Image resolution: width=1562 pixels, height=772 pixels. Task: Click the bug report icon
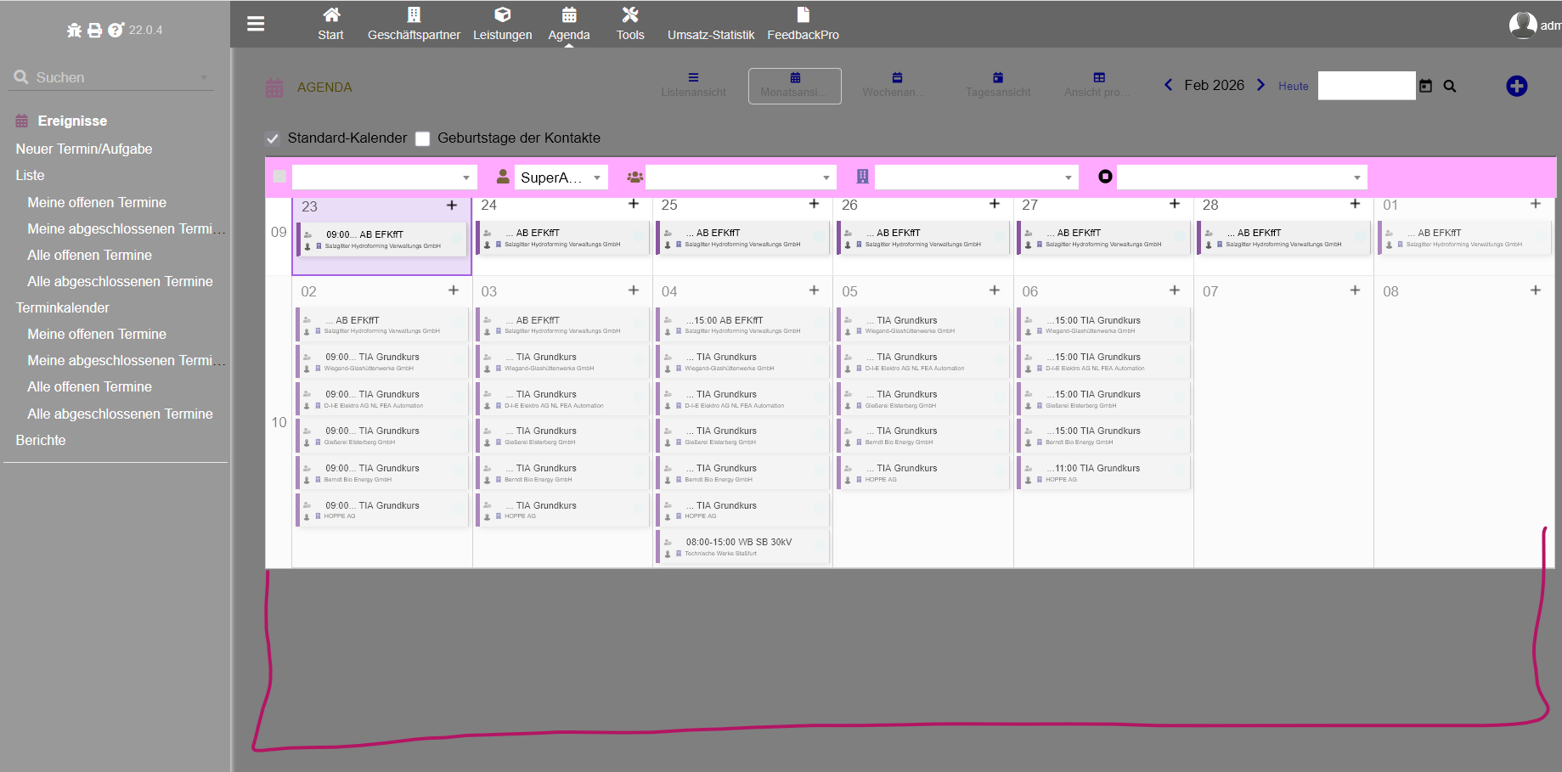coord(74,31)
